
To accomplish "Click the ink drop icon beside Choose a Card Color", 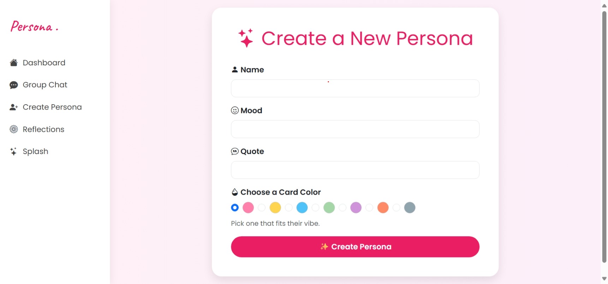I will [x=235, y=192].
